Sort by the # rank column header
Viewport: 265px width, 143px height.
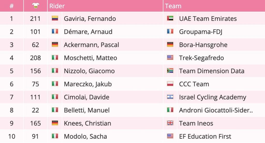11,6
